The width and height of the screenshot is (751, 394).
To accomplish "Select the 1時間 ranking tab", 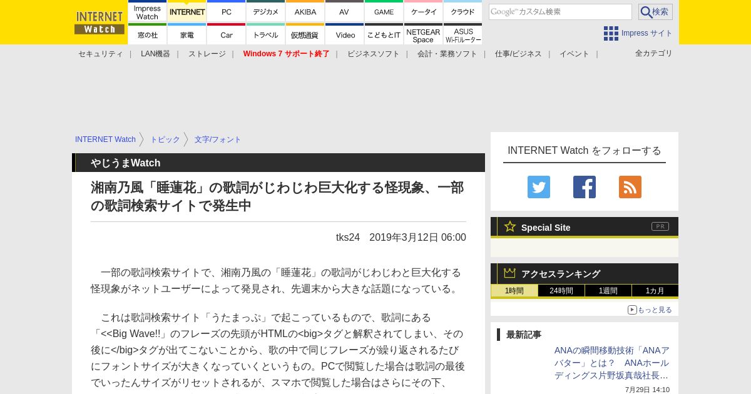I will 514,291.
